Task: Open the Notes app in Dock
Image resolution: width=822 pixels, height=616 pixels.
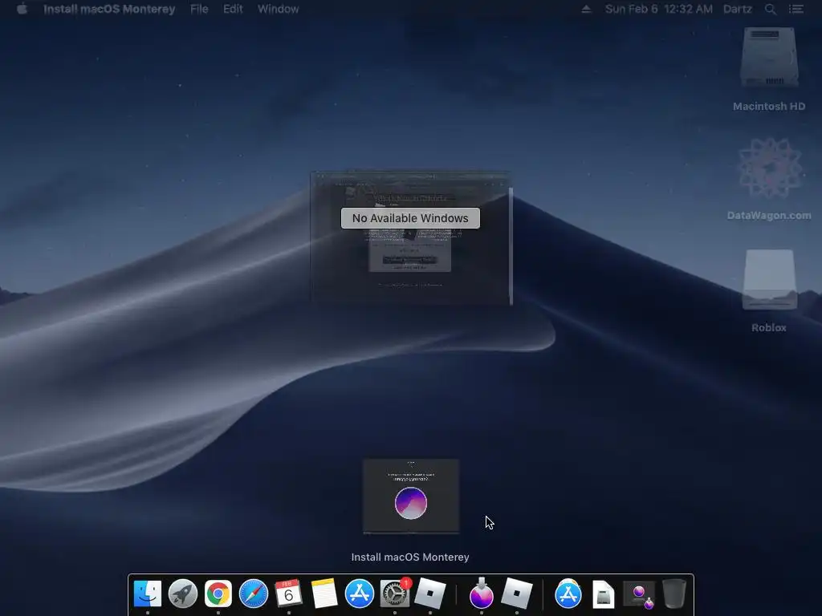Action: click(x=324, y=594)
